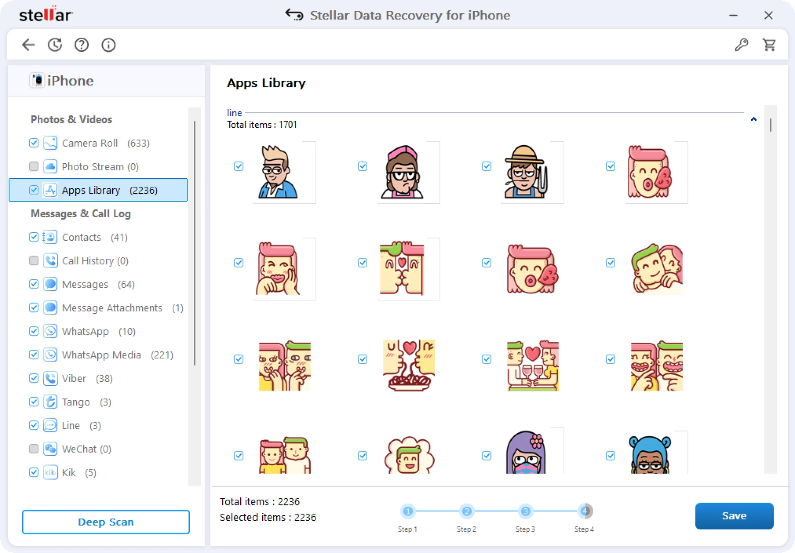Click the back arrow navigation icon
The height and width of the screenshot is (553, 795).
pyautogui.click(x=28, y=45)
